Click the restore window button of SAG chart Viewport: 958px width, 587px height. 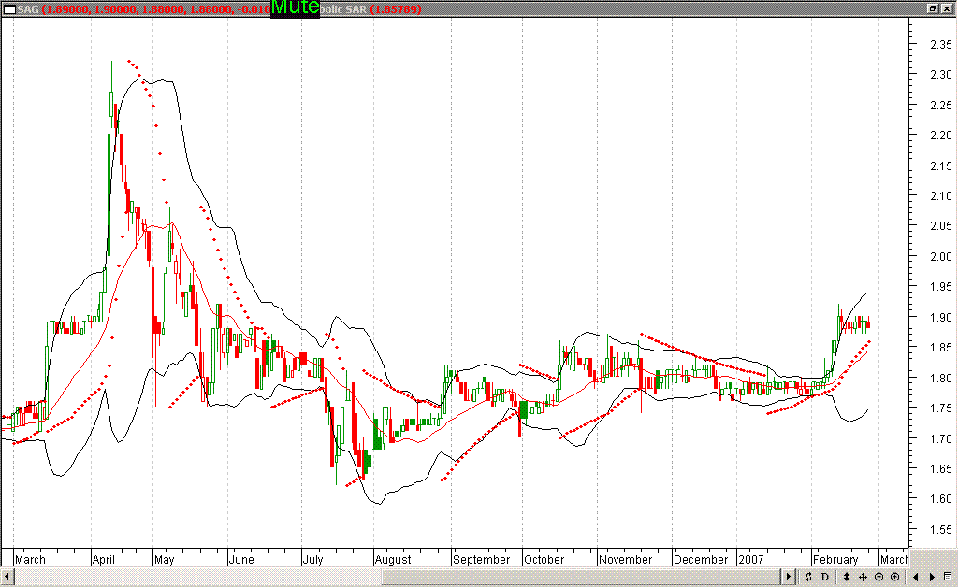point(933,8)
